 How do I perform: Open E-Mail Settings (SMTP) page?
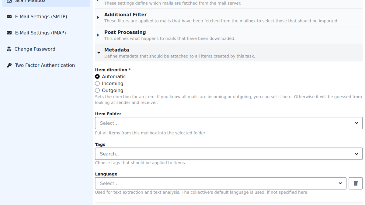pyautogui.click(x=41, y=16)
